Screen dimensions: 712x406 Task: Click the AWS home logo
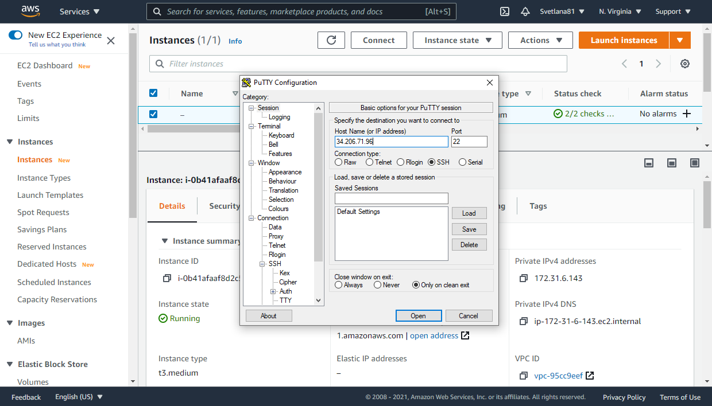coord(30,11)
